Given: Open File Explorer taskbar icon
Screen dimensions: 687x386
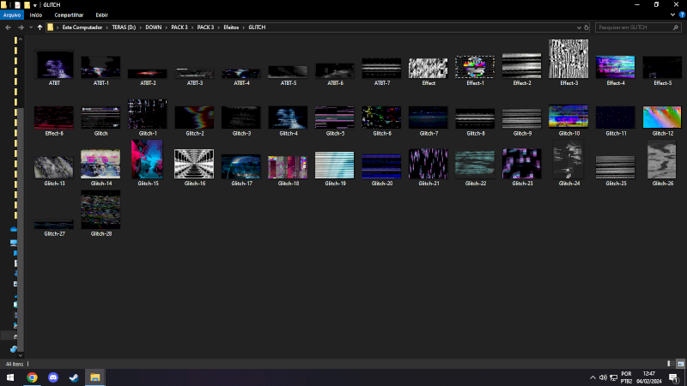Looking at the screenshot, I should click(95, 377).
